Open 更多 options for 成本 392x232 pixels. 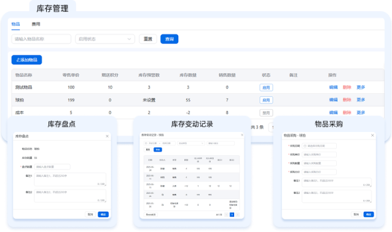361,112
